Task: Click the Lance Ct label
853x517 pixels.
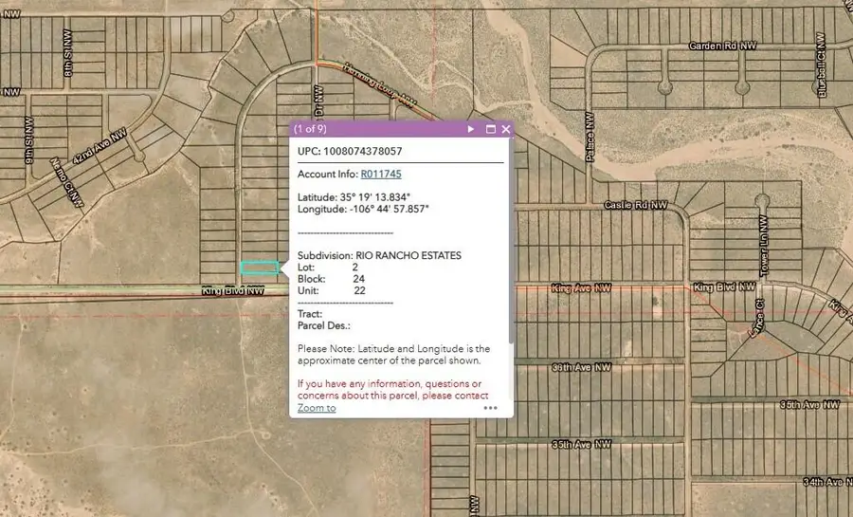Action: click(x=756, y=318)
